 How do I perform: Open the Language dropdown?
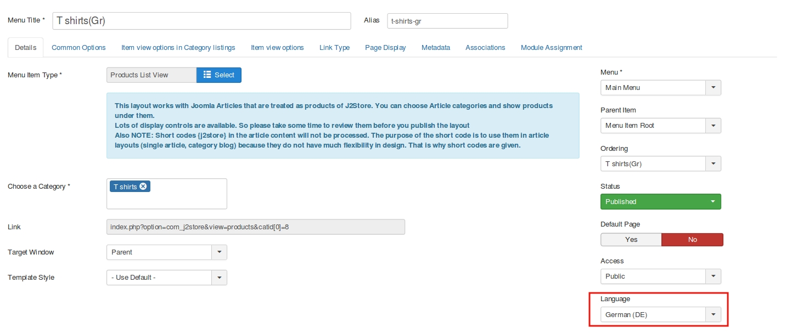(x=660, y=315)
